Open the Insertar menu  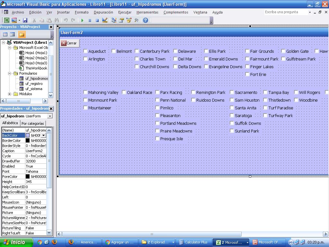[63, 12]
